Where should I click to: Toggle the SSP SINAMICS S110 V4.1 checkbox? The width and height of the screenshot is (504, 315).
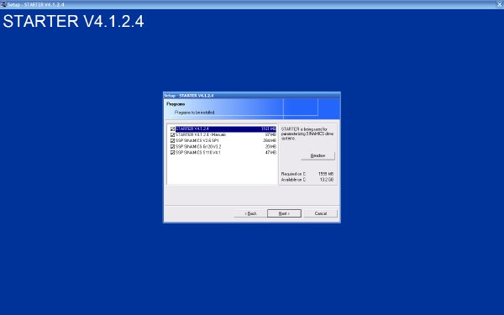(172, 153)
